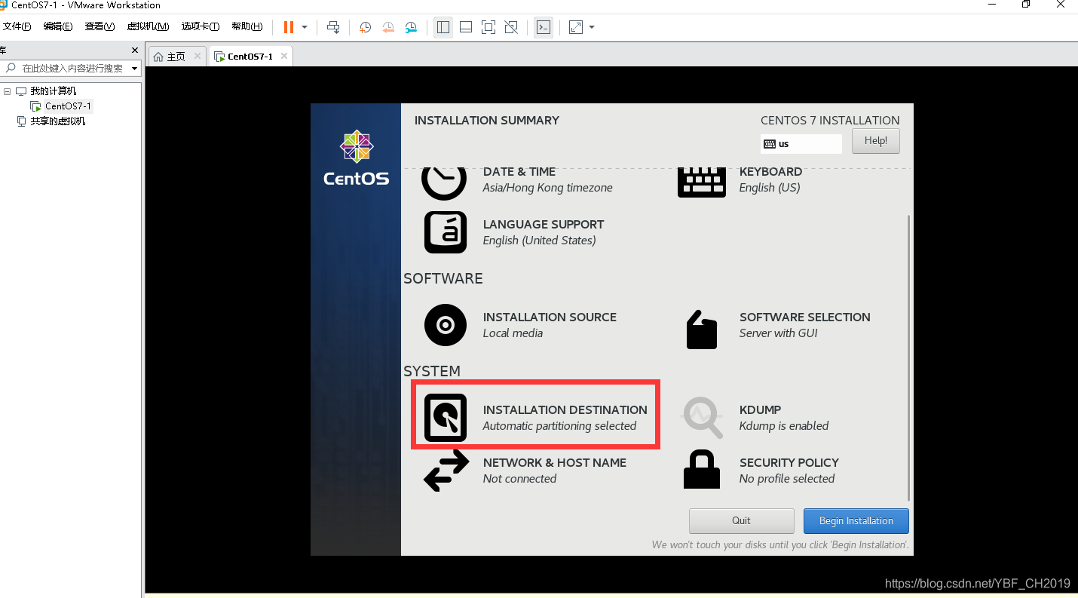Image resolution: width=1078 pixels, height=598 pixels.
Task: Click the SOFTWARE section heading
Action: (x=443, y=279)
